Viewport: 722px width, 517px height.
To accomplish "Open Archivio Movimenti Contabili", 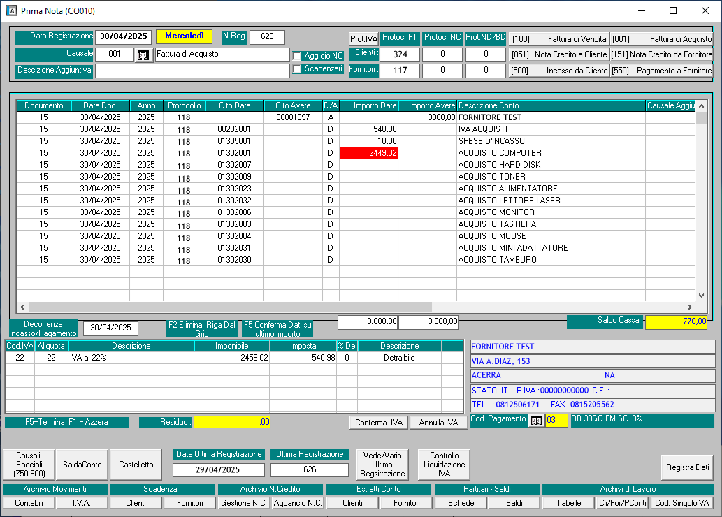I will pyautogui.click(x=29, y=503).
